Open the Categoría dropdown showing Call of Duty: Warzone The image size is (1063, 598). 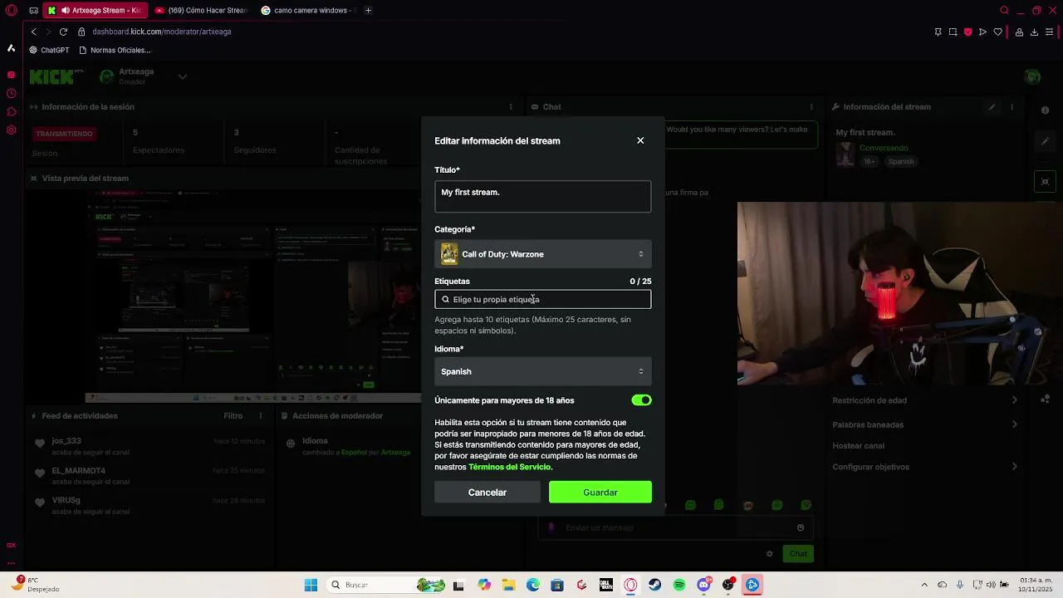tap(542, 254)
